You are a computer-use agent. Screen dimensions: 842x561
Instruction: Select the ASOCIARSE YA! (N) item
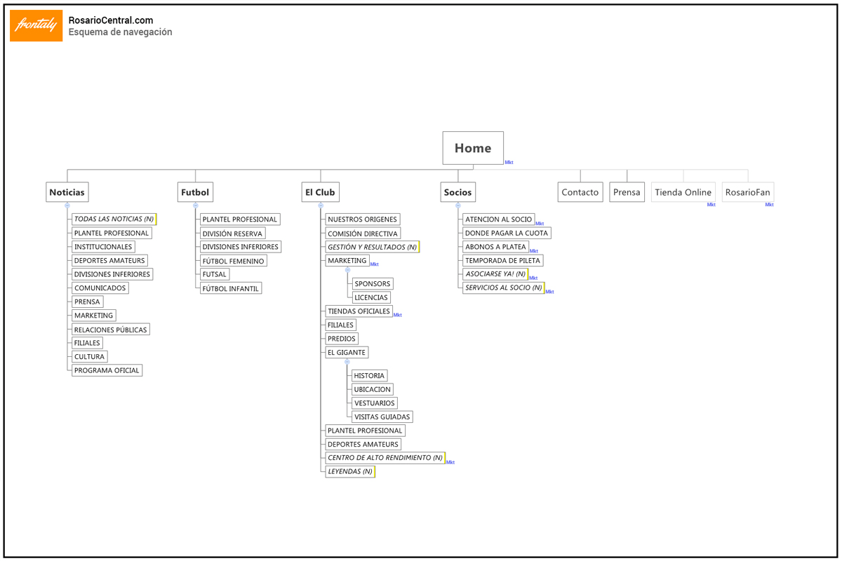[495, 274]
